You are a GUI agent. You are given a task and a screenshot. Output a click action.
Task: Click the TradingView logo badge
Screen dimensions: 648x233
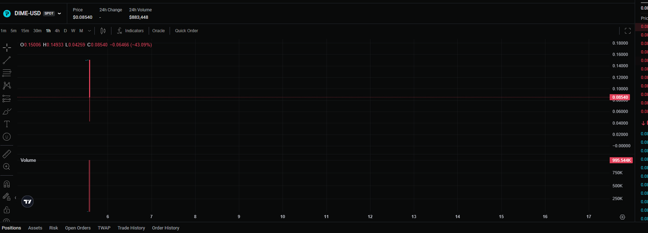coord(28,201)
